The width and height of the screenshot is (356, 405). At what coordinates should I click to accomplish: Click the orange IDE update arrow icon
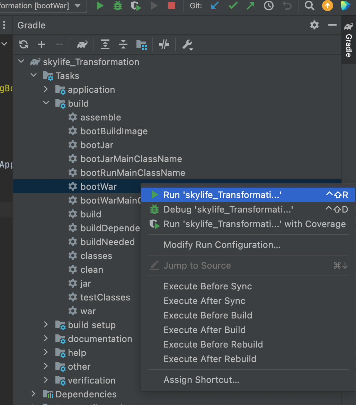[x=327, y=6]
